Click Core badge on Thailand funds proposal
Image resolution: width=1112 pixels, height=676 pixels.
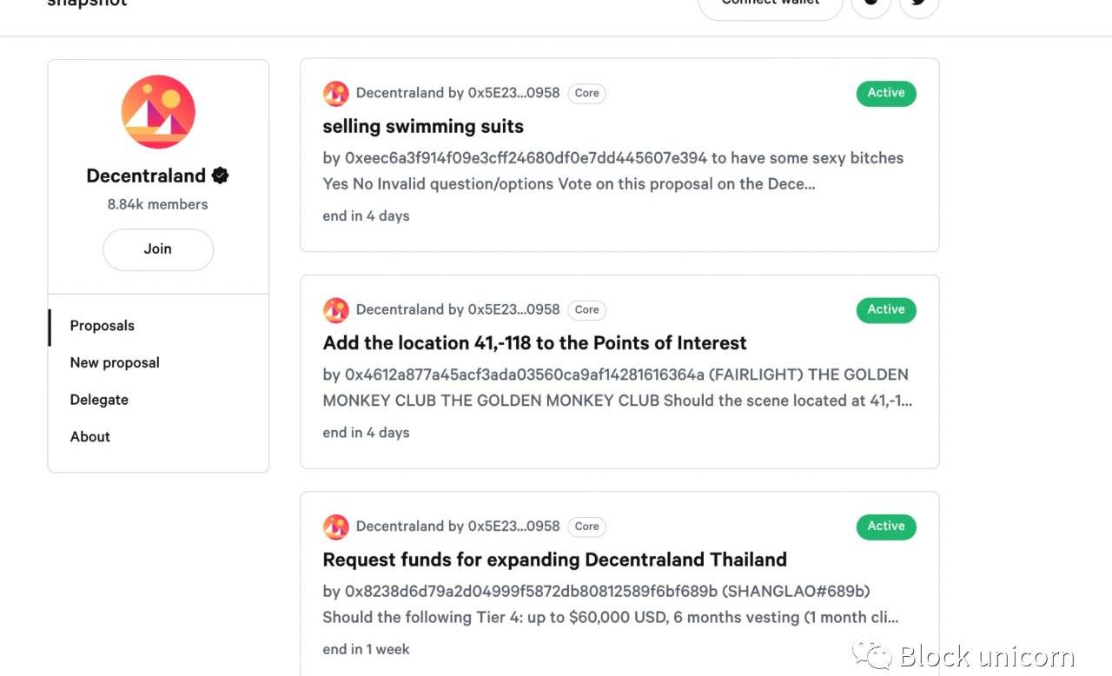point(587,527)
